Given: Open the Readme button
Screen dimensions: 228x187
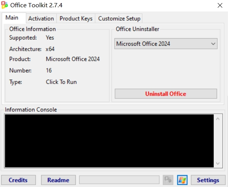Looking at the screenshot, I should pyautogui.click(x=58, y=180).
